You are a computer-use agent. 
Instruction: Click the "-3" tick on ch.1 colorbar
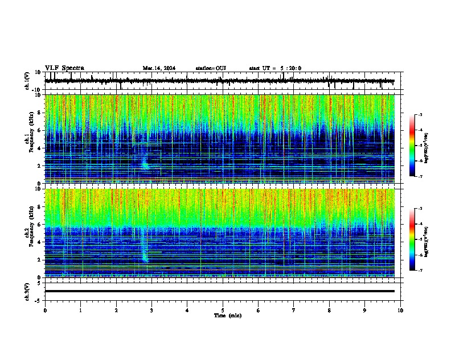coord(420,115)
